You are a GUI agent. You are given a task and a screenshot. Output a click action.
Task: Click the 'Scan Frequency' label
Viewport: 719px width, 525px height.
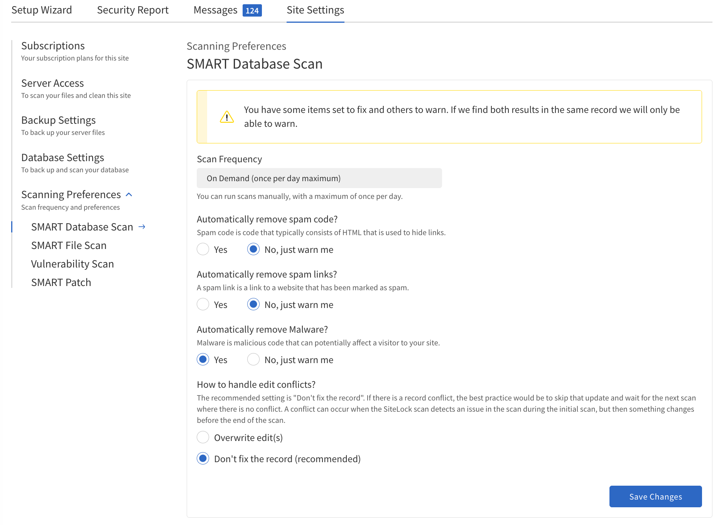(x=230, y=159)
